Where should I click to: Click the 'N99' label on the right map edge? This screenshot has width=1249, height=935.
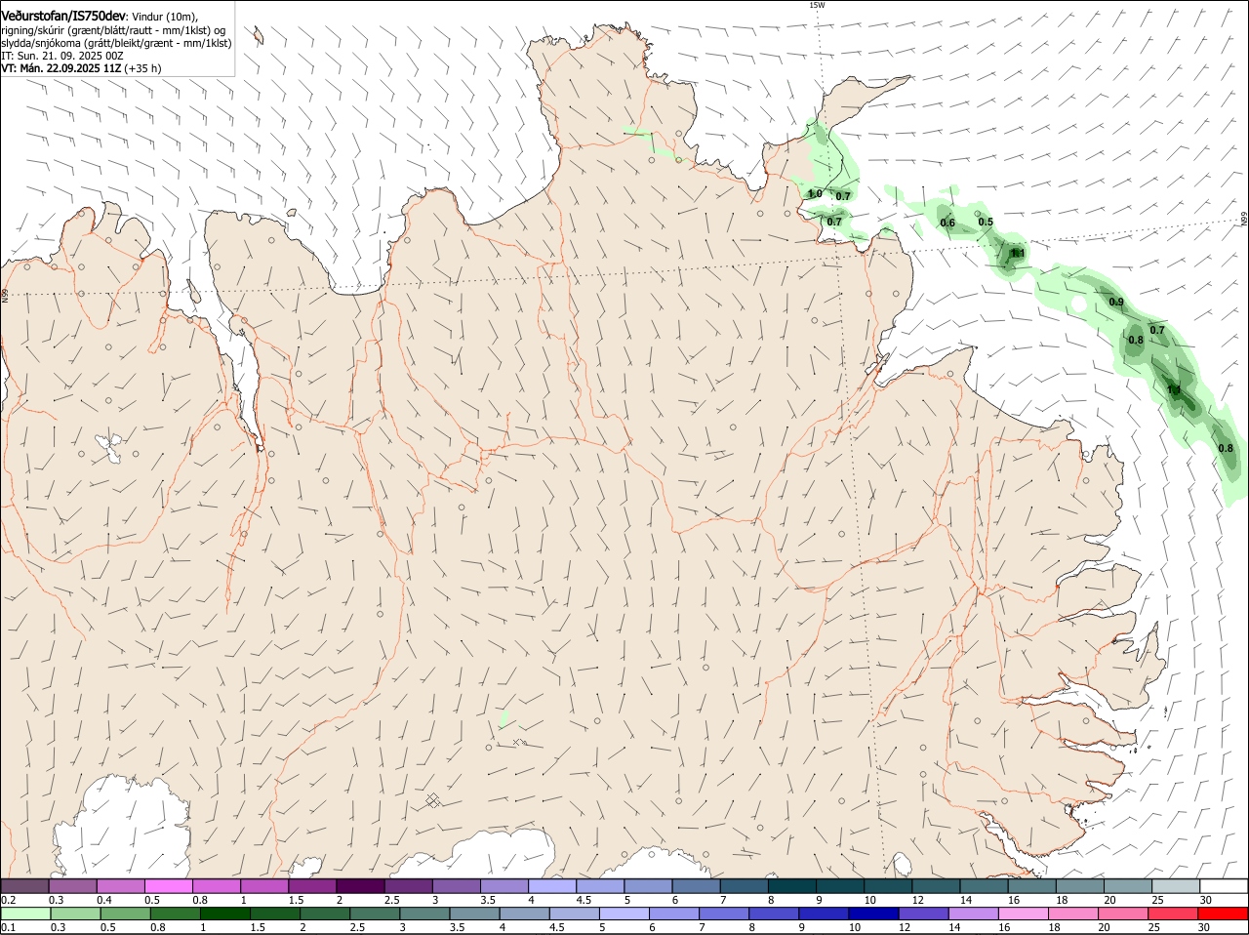coord(1244,220)
